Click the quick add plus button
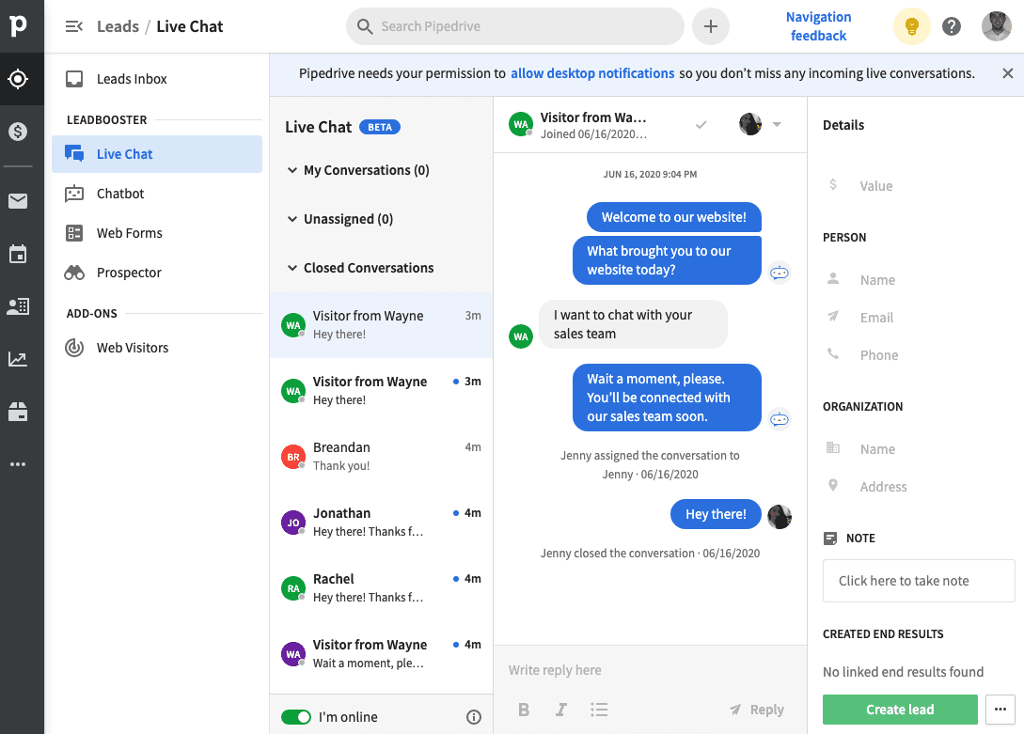Screen dimensions: 1024x734 pos(711,26)
